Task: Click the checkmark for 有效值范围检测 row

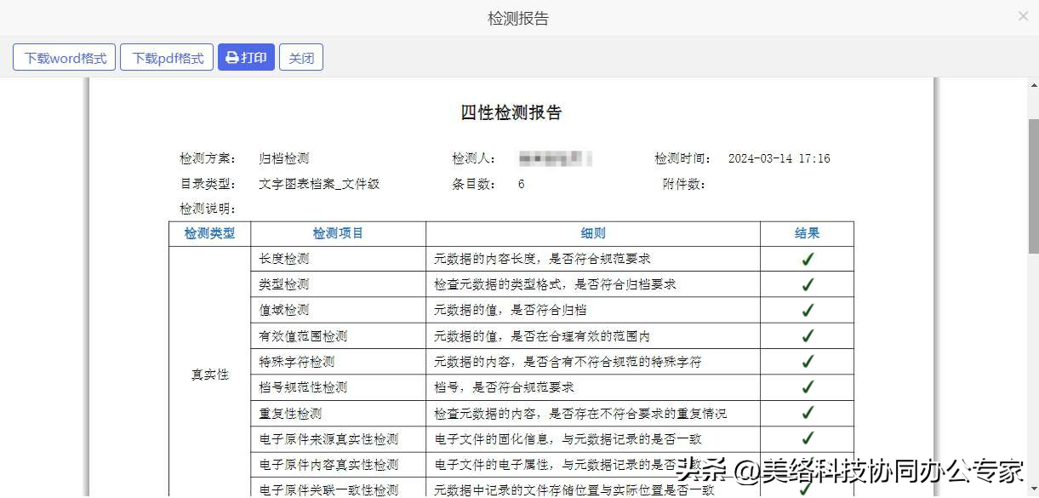Action: 807,336
